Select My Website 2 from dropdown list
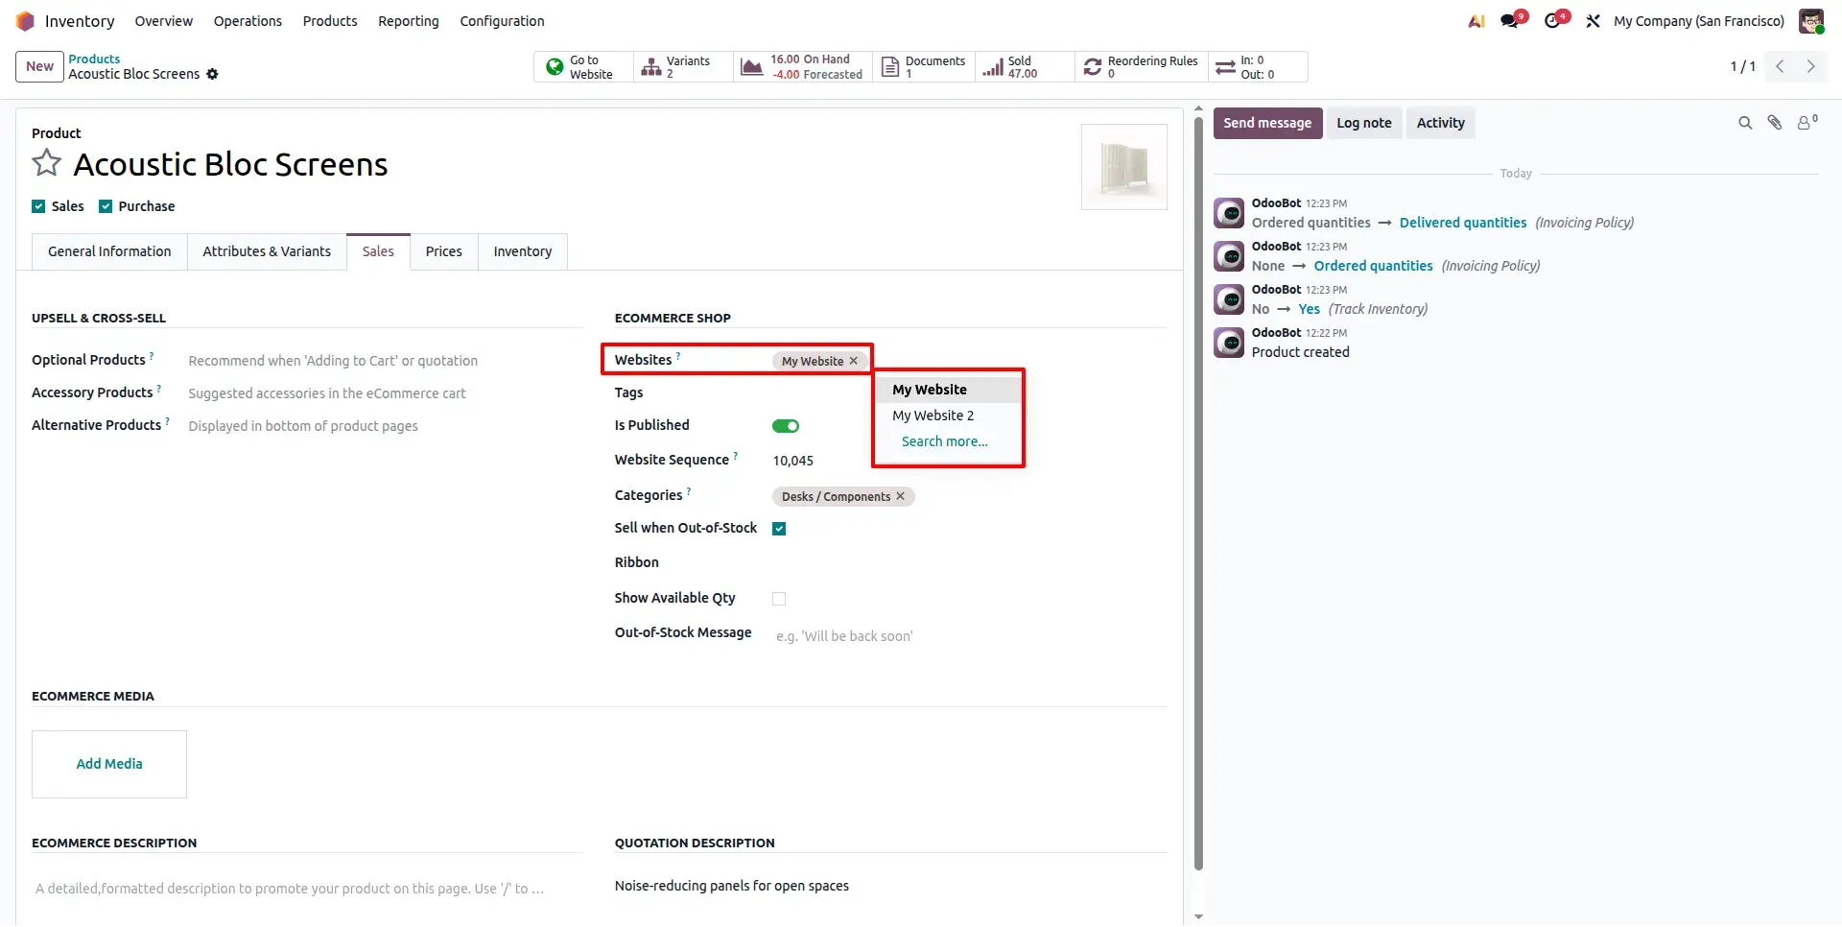Image resolution: width=1842 pixels, height=927 pixels. tap(948, 416)
